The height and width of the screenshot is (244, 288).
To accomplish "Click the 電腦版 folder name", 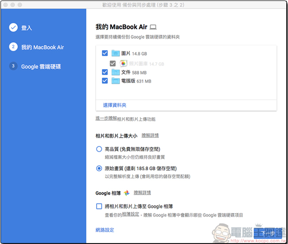I will pyautogui.click(x=128, y=81).
